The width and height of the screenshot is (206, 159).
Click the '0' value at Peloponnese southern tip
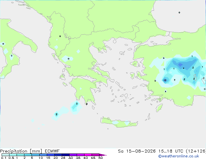[x=87, y=104]
